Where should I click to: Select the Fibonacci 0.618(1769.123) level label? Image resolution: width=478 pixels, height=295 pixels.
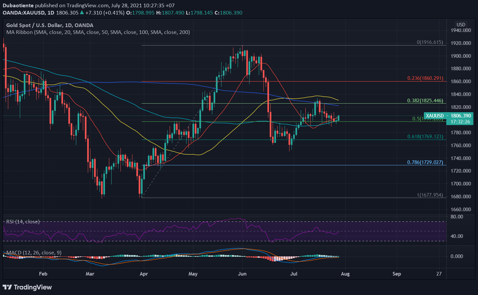425,136
